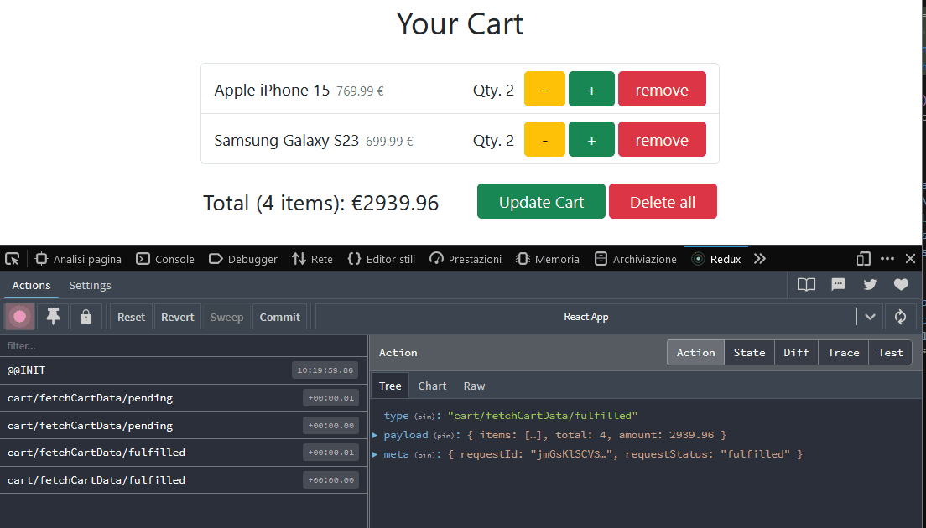This screenshot has height=528, width=926.
Task: Click the element picker icon in devtools
Action: click(13, 259)
